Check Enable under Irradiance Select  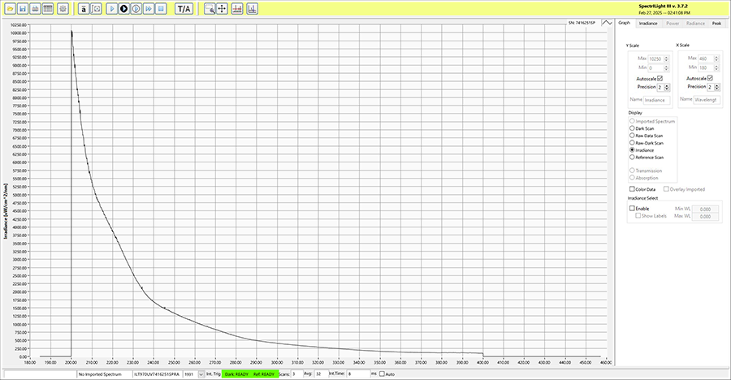click(x=632, y=209)
